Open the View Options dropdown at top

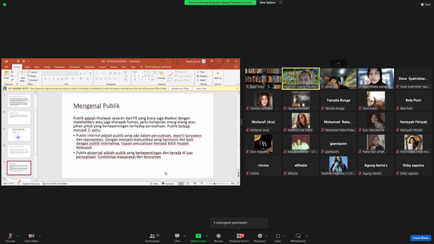click(270, 3)
